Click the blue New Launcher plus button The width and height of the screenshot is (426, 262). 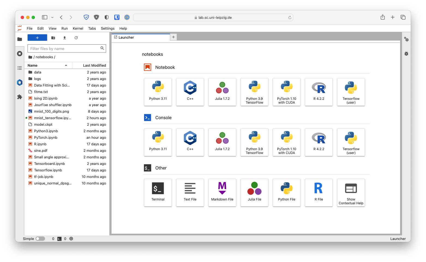tap(37, 38)
